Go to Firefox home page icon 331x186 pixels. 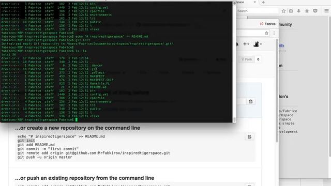(x=307, y=11)
